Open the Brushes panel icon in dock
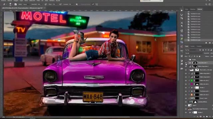The width and height of the screenshot is (213, 119). pyautogui.click(x=182, y=15)
